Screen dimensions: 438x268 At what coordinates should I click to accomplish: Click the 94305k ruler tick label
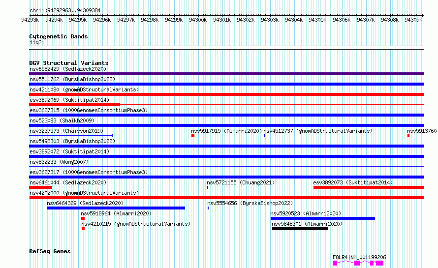(317, 20)
